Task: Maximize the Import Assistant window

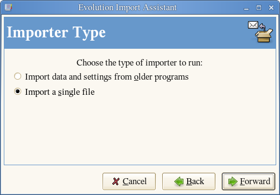Action: click(x=259, y=8)
